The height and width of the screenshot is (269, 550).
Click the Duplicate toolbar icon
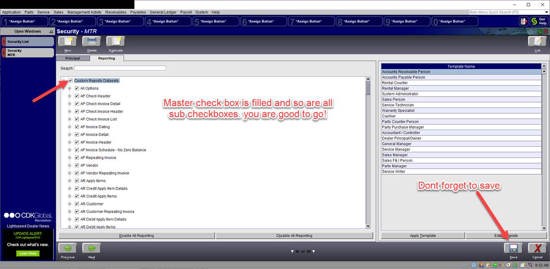[116, 42]
